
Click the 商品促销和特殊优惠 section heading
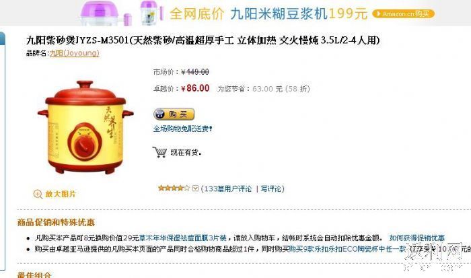coord(56,222)
